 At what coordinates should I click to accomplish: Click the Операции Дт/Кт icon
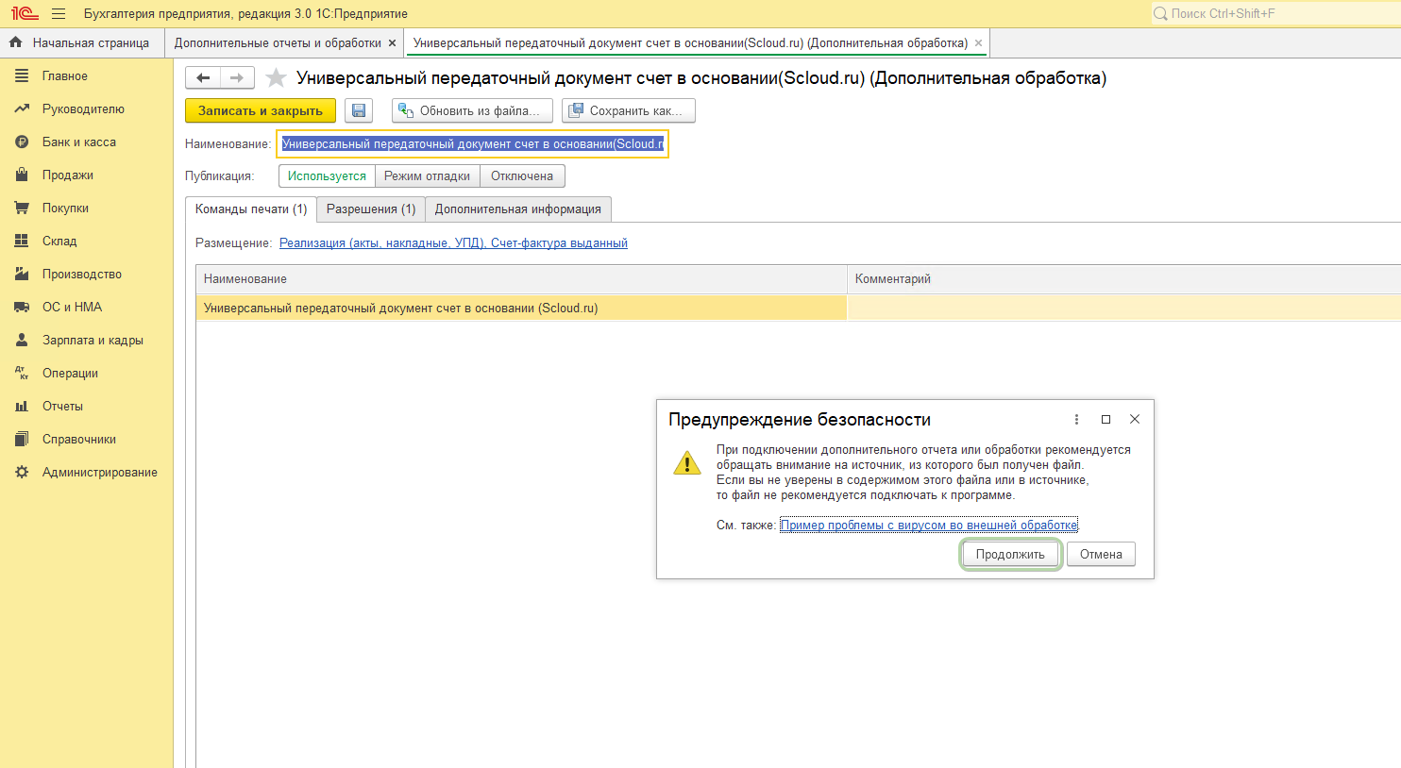tap(22, 373)
